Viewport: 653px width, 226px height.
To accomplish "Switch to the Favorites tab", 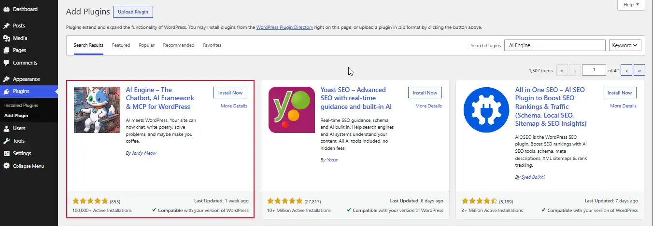I will pyautogui.click(x=212, y=45).
